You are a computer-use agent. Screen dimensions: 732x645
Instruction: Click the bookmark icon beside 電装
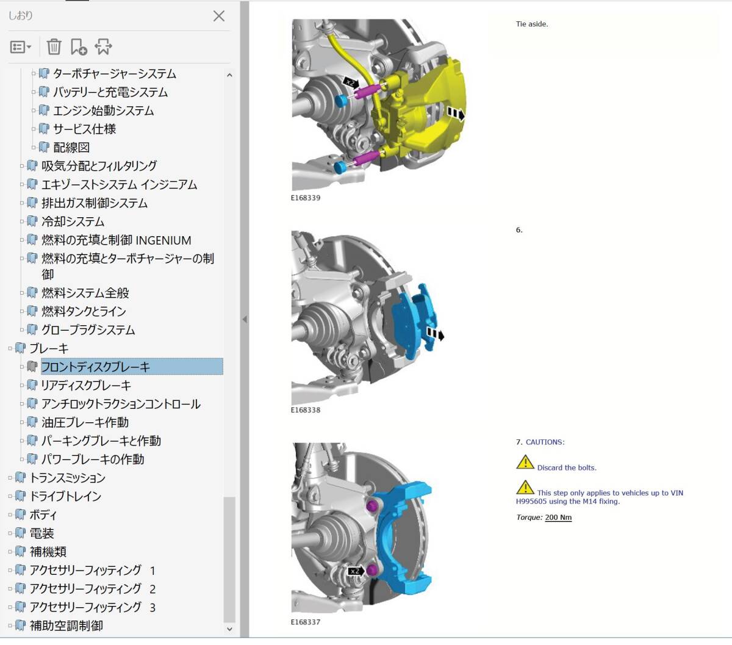[20, 533]
